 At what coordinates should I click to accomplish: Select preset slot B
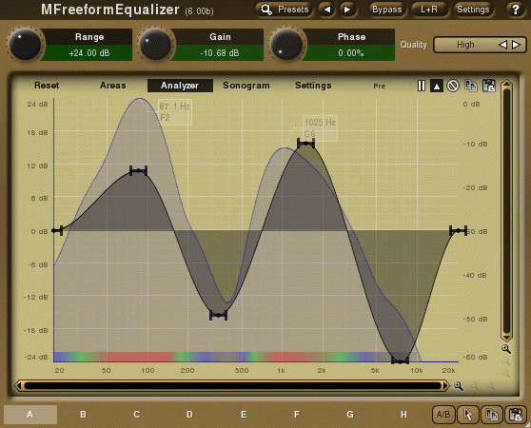tap(83, 415)
